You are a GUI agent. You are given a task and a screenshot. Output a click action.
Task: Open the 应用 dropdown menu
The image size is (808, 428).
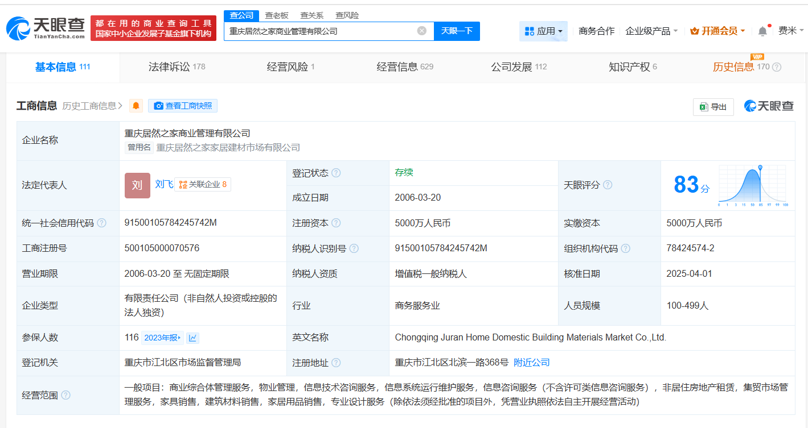point(543,31)
